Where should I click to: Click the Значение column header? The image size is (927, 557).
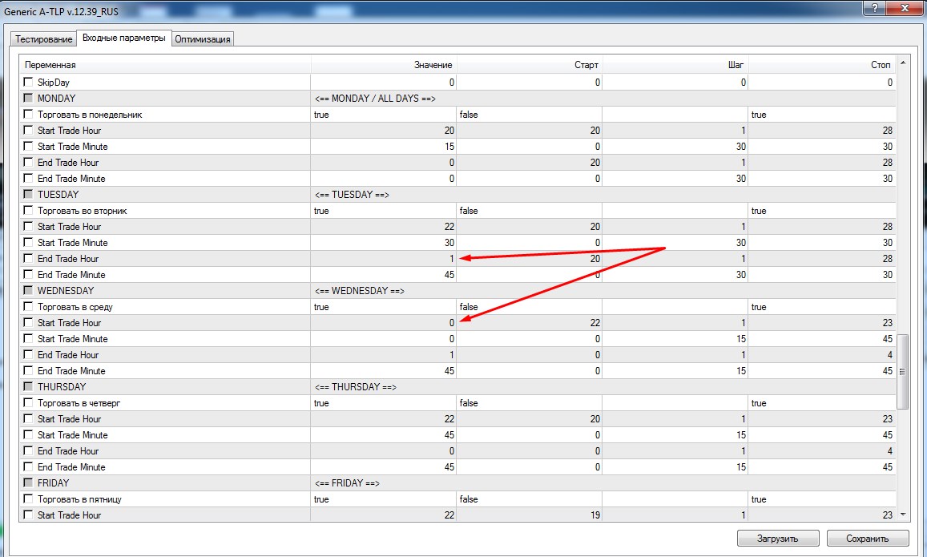384,65
